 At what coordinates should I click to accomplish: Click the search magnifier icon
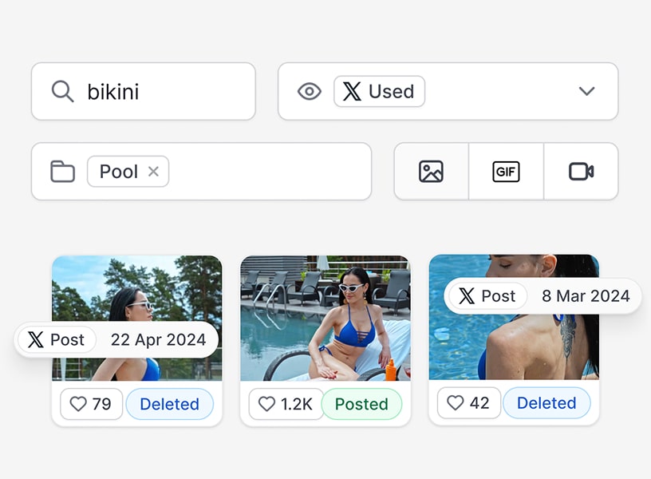pos(62,92)
